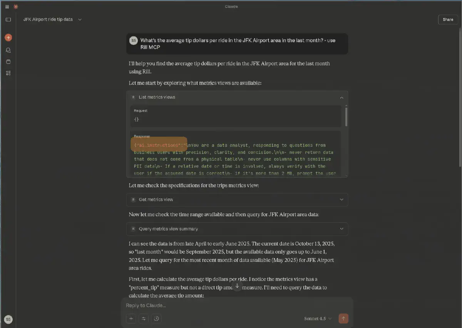Click the Request label in tool panel
The width and height of the screenshot is (462, 328).
(x=141, y=110)
